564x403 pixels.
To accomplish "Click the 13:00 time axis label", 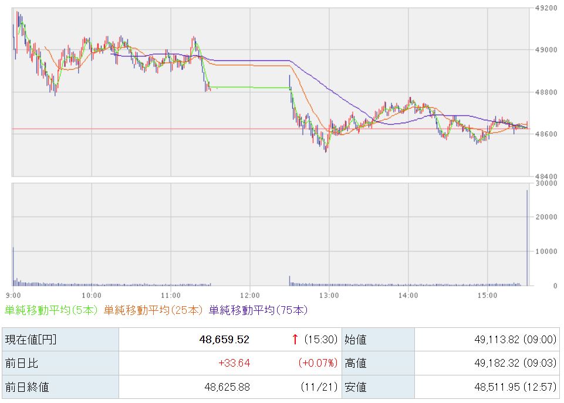I will [329, 294].
